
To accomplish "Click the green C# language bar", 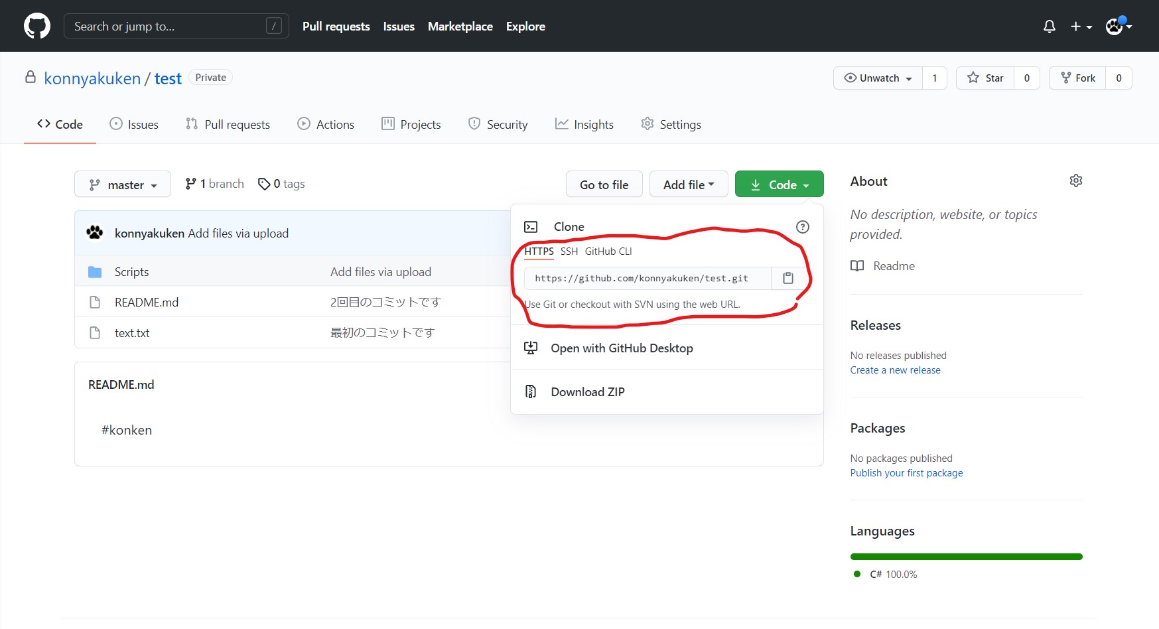I will point(967,557).
